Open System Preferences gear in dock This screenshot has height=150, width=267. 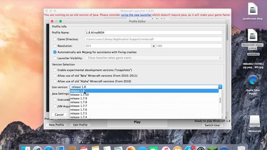coord(201,148)
